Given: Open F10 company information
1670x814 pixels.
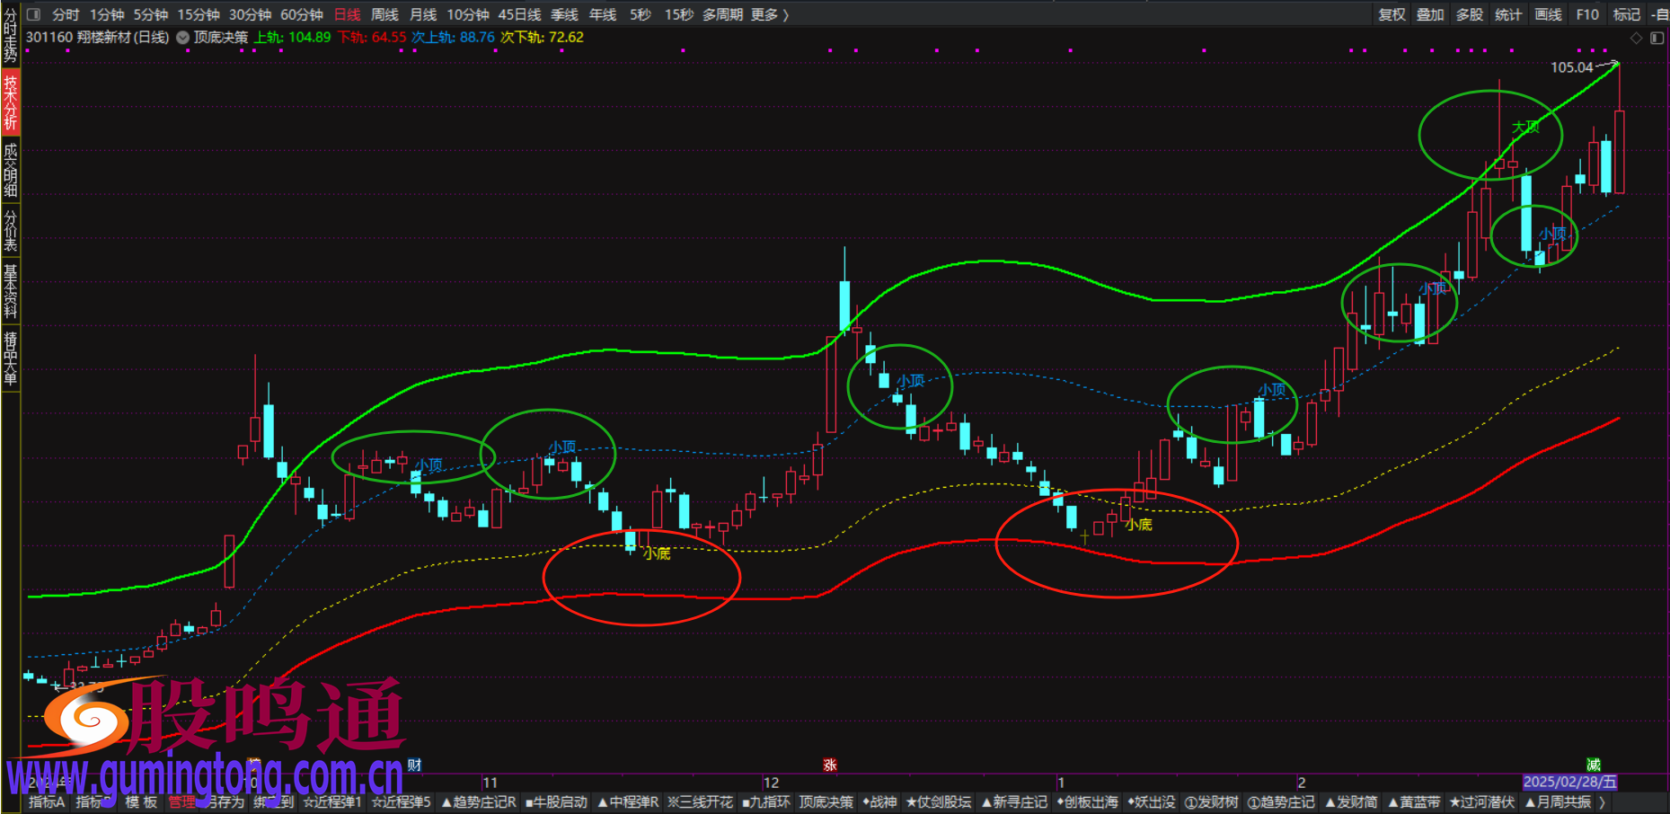Looking at the screenshot, I should tap(1587, 14).
